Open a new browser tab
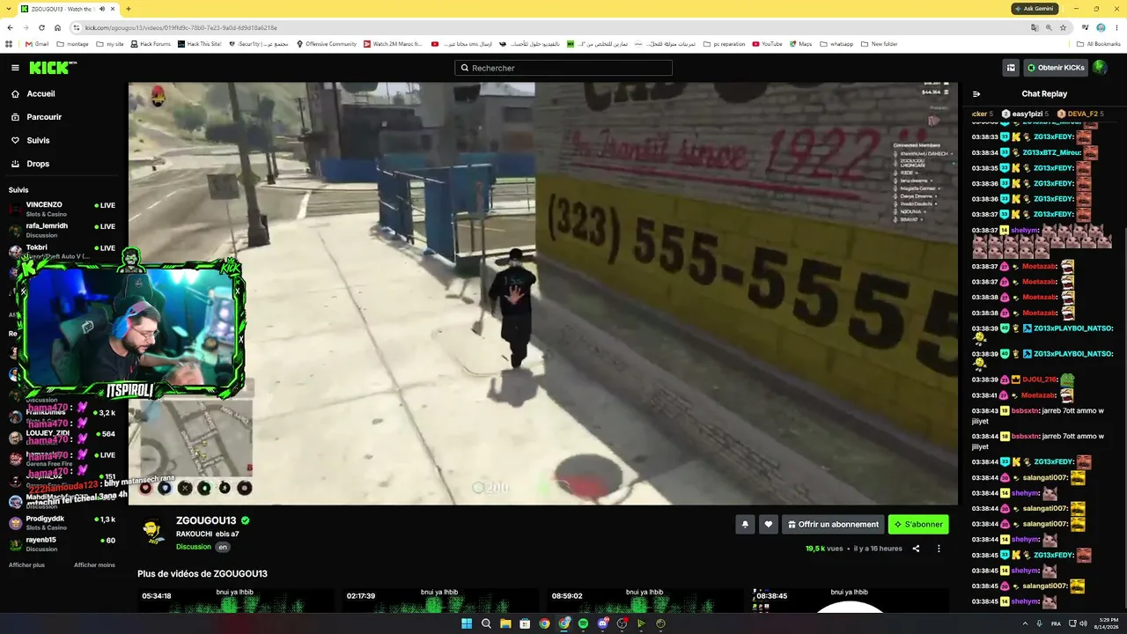This screenshot has width=1127, height=634. click(x=129, y=9)
